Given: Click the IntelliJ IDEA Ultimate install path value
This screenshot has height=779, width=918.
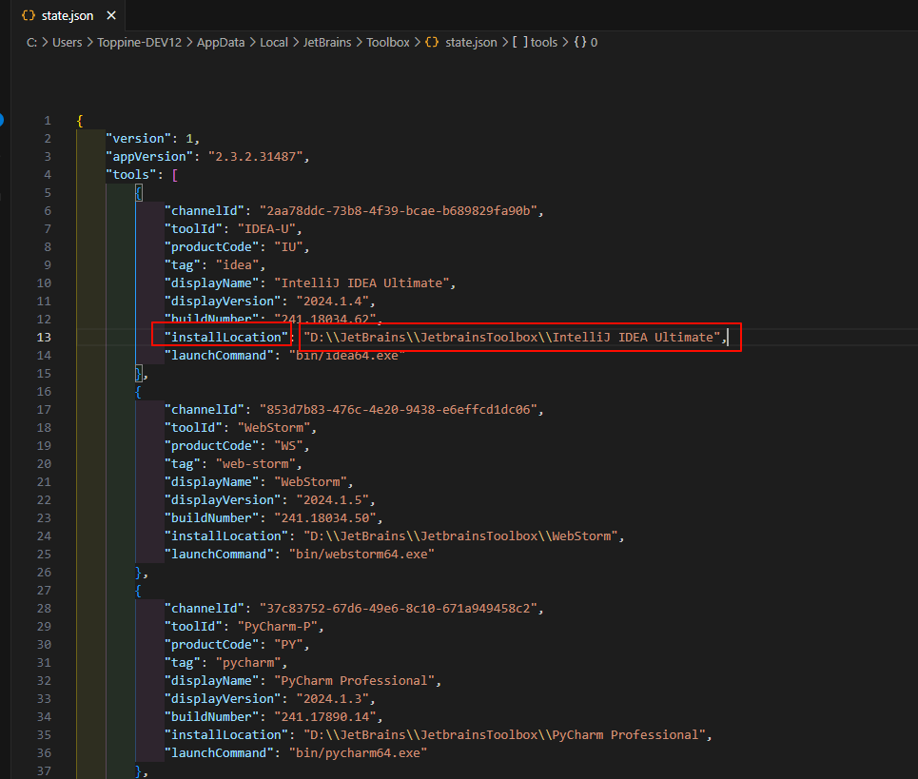Looking at the screenshot, I should [x=512, y=337].
